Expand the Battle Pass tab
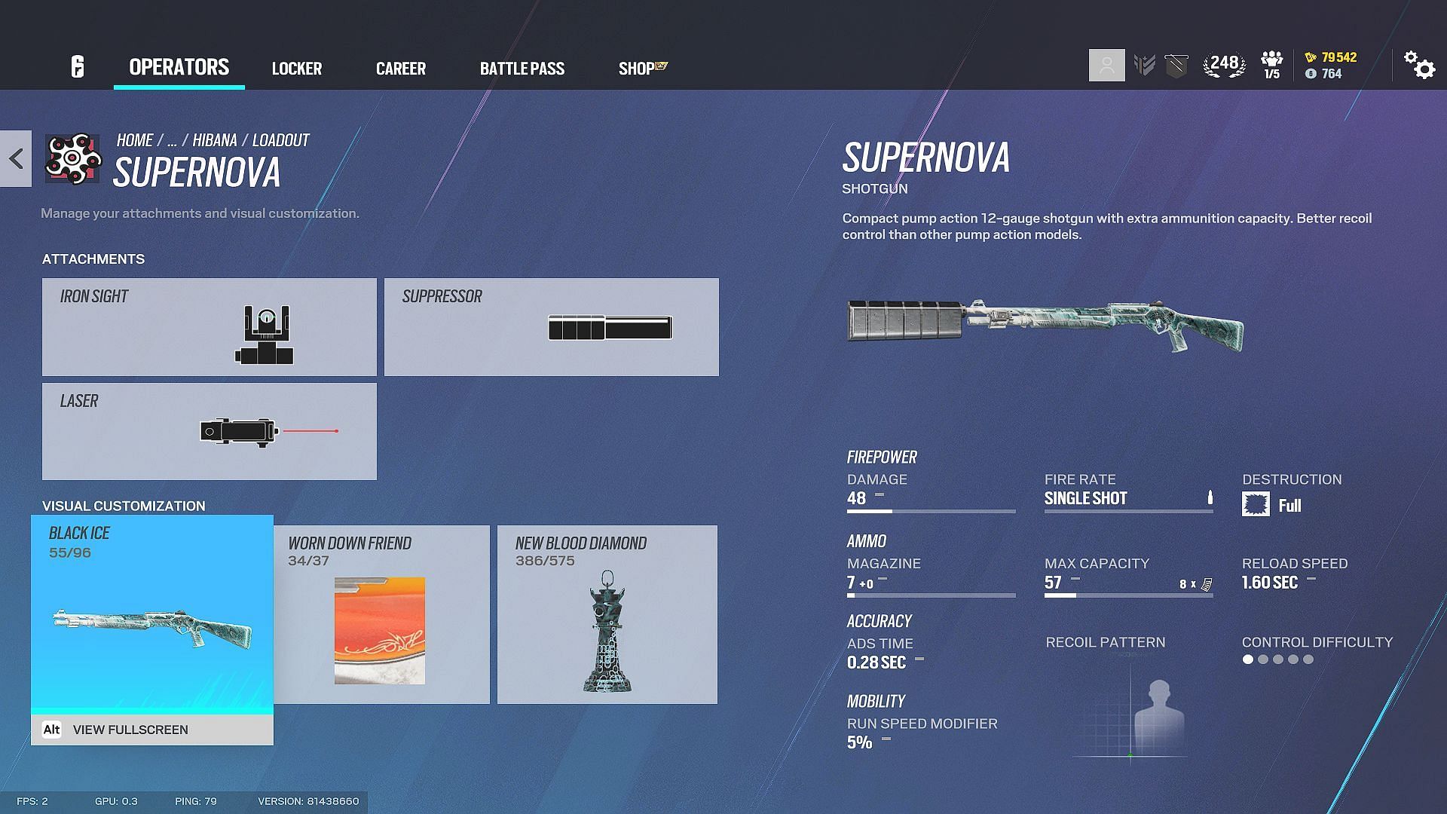The image size is (1447, 814). pyautogui.click(x=522, y=66)
